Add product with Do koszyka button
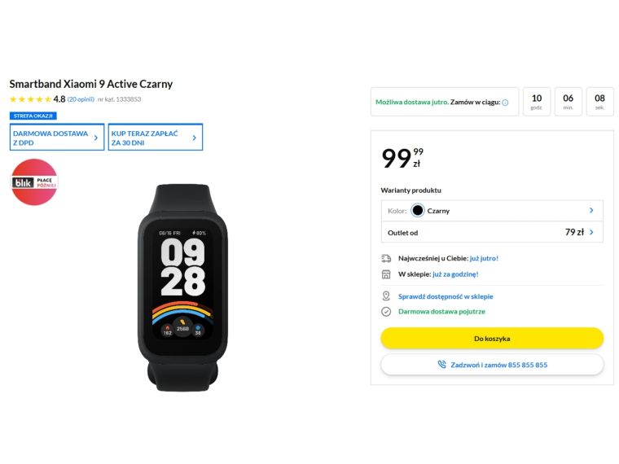This screenshot has height=464, width=619. tap(492, 338)
